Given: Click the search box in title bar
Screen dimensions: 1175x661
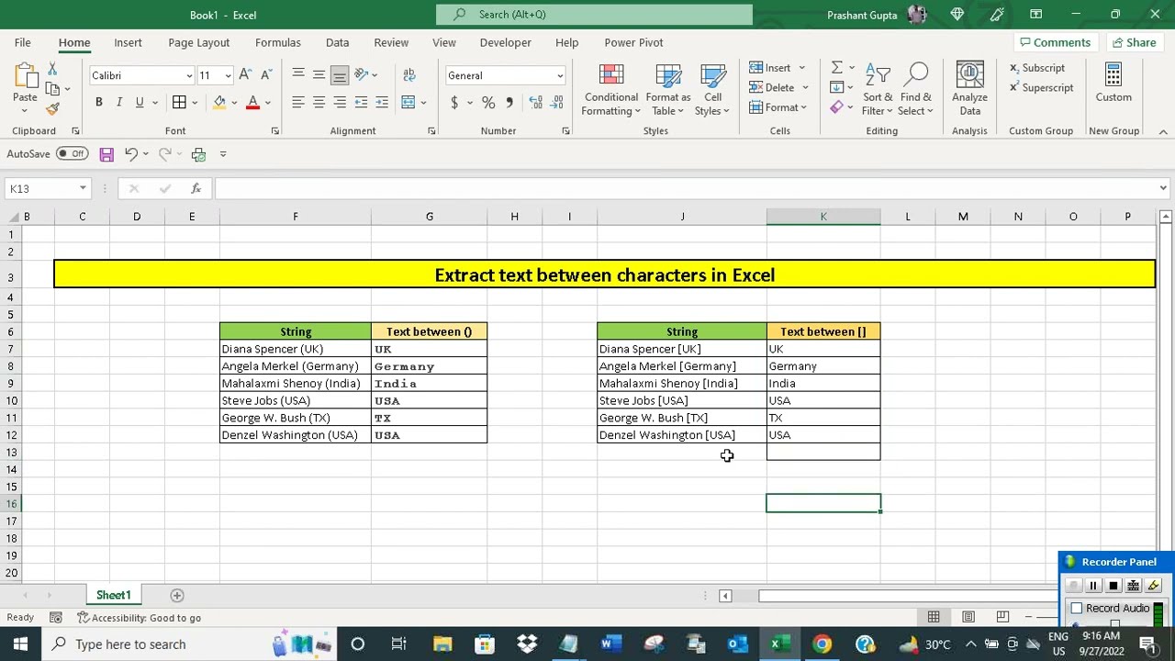Looking at the screenshot, I should [x=594, y=15].
